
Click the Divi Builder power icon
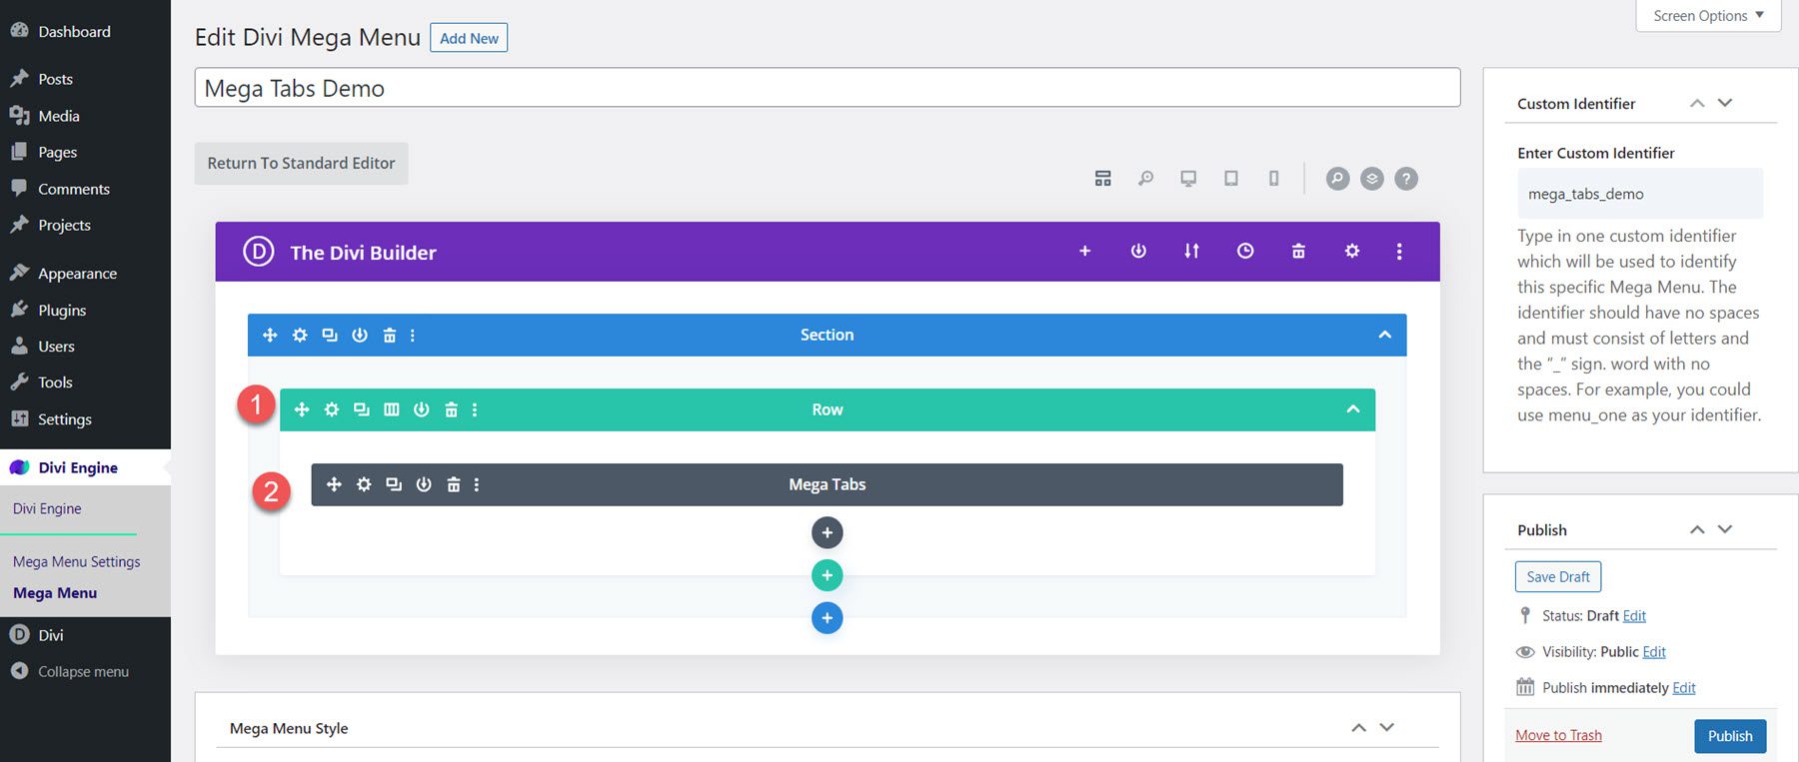coord(1138,252)
